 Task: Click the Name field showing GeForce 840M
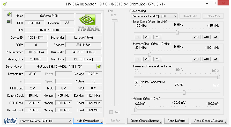point(49,16)
